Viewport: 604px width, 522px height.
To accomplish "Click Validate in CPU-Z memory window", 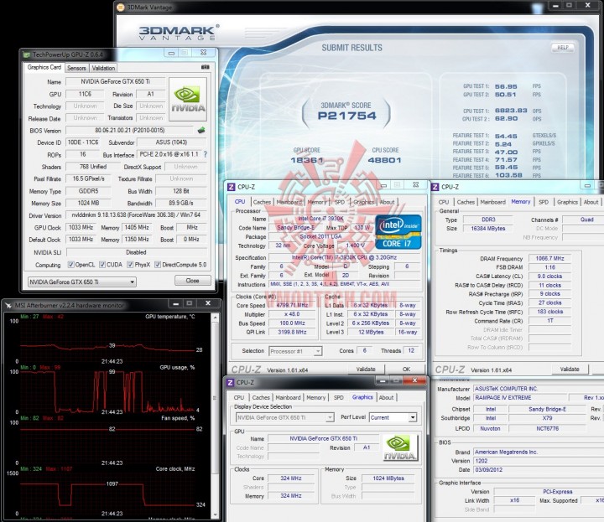I will [x=570, y=369].
